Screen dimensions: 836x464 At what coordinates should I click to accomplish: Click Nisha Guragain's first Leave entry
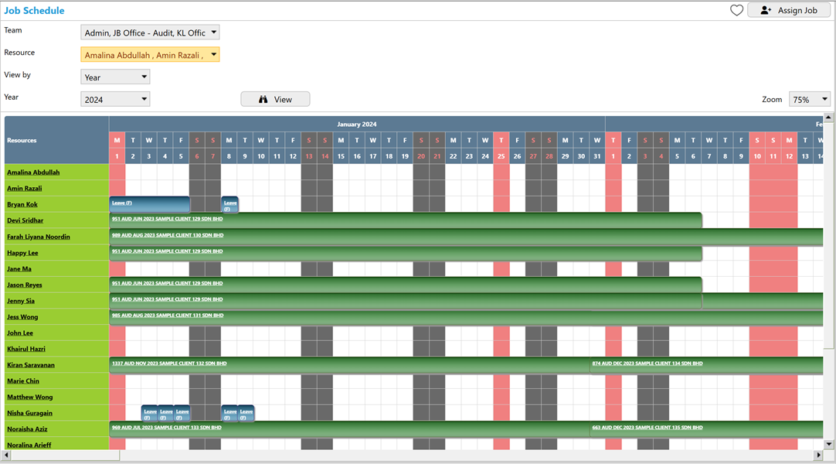148,412
